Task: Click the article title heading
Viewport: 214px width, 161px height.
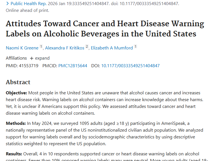Action: [x=105, y=29]
